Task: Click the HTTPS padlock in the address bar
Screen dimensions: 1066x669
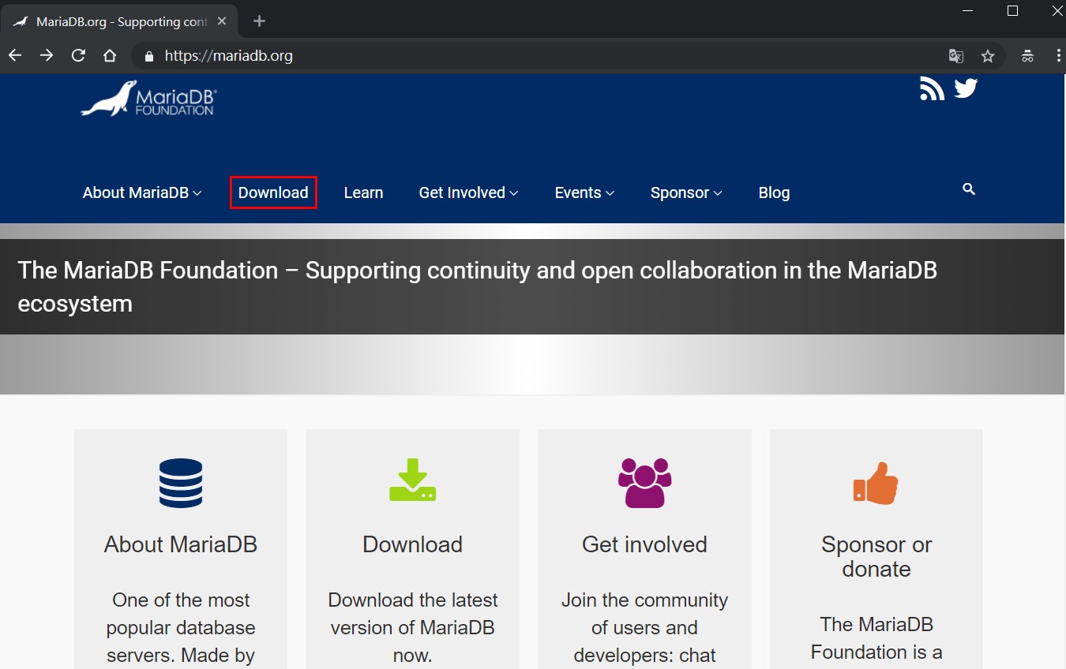Action: coord(147,56)
